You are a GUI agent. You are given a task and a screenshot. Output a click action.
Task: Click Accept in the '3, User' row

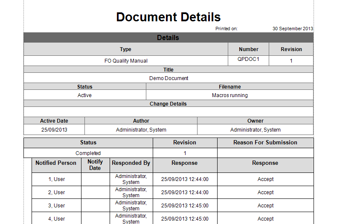pyautogui.click(x=265, y=206)
